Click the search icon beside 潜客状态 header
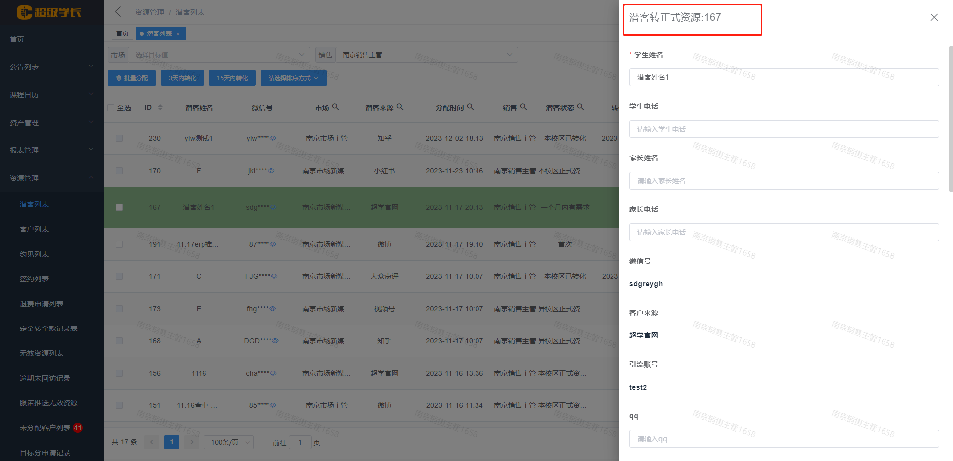953x461 pixels. coord(580,107)
